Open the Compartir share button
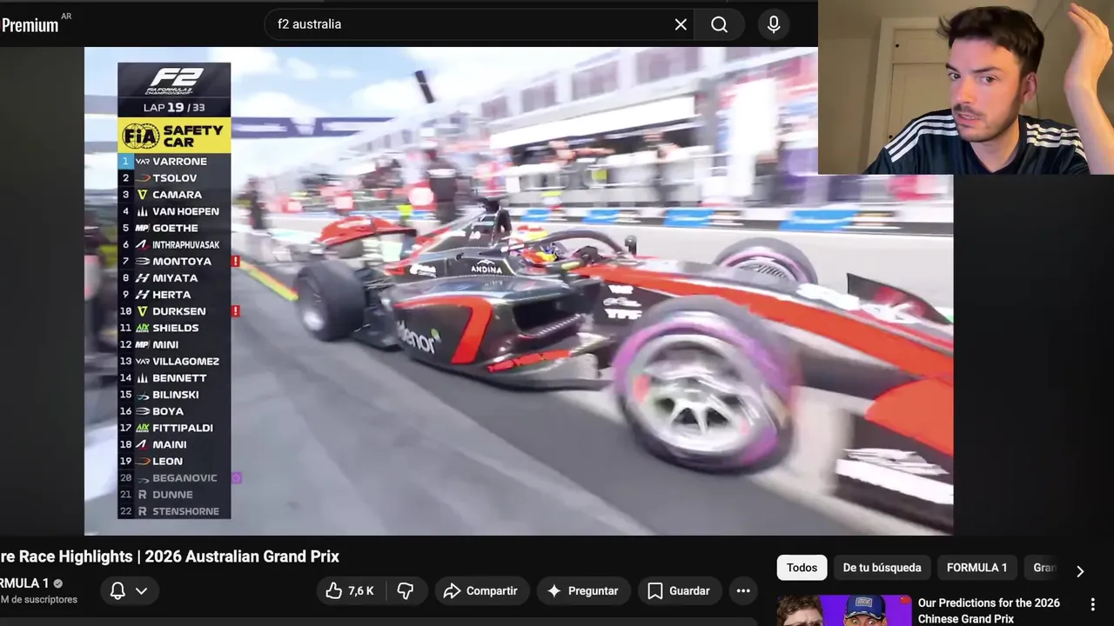The image size is (1114, 626). tap(481, 591)
